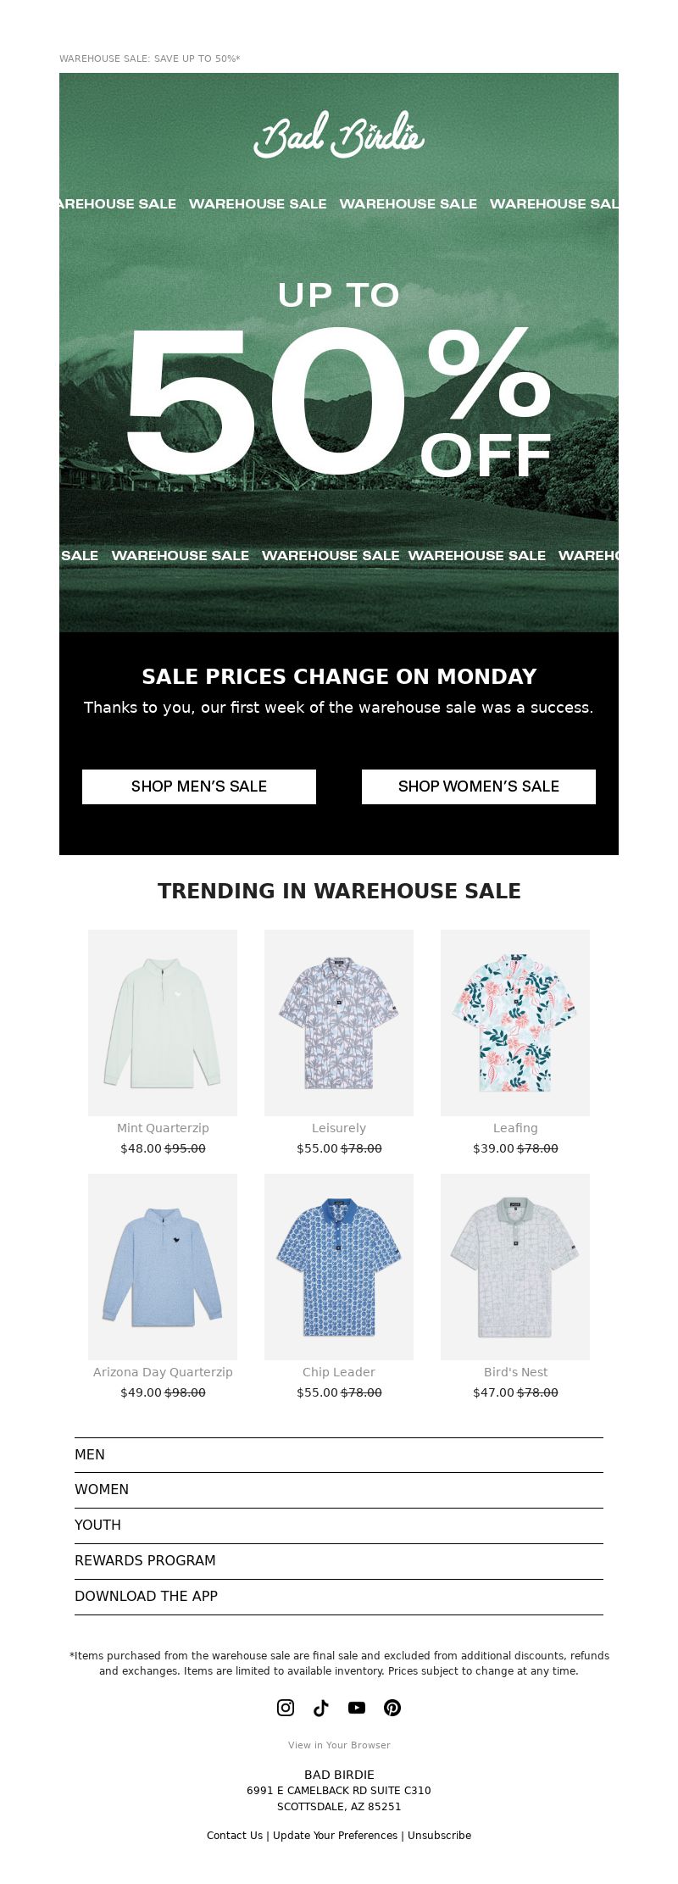
Task: Open the Pinterest icon link
Action: coord(392,1708)
